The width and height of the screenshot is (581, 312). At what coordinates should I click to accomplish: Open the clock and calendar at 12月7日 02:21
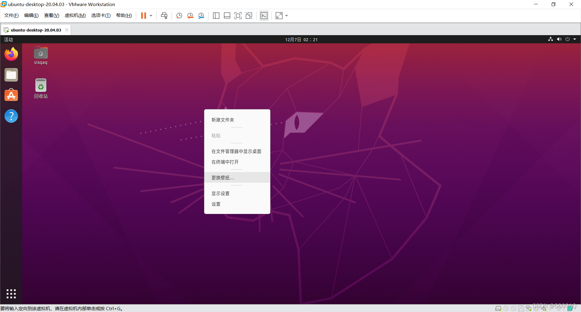tap(301, 39)
